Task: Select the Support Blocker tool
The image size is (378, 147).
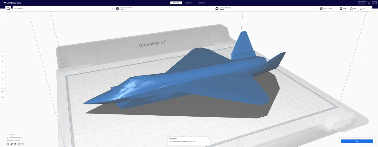Action: [x=3, y=84]
